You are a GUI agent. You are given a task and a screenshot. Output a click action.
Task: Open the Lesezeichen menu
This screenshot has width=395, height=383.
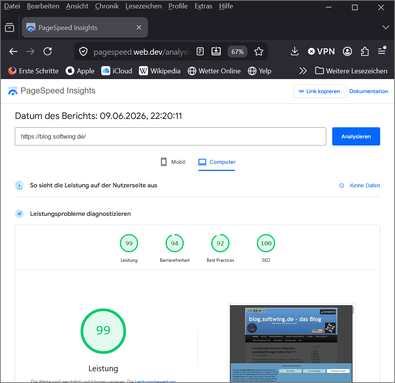[x=143, y=6]
